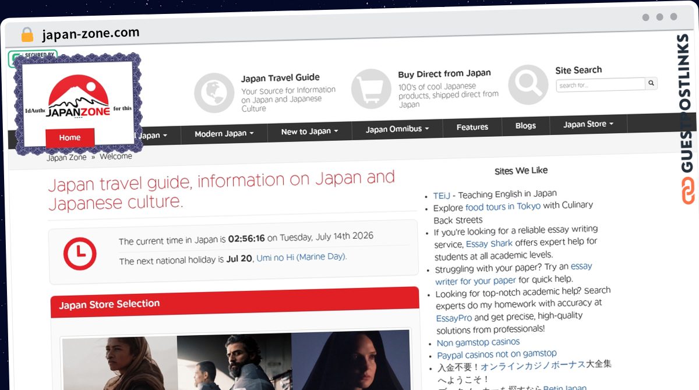
Task: Expand the Japan Store dropdown
Action: coord(588,124)
